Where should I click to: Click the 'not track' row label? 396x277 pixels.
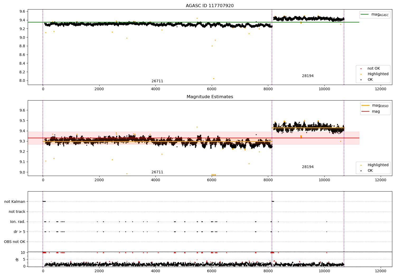(x=17, y=212)
